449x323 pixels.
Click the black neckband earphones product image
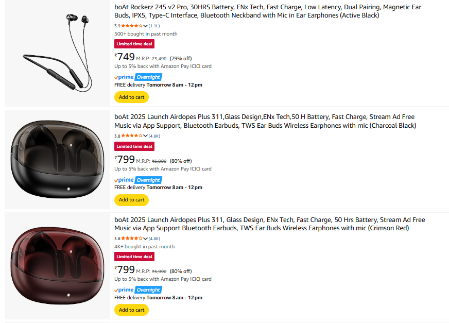tap(57, 54)
